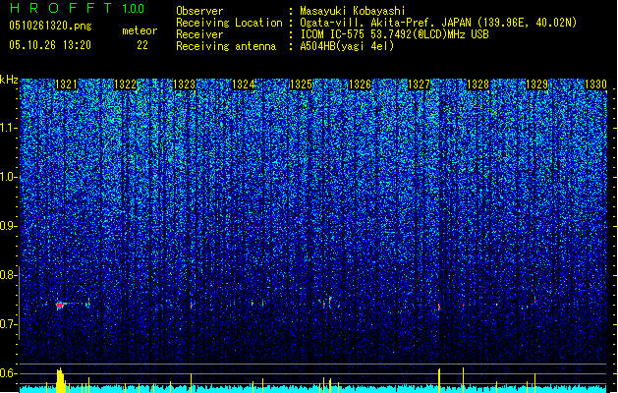Select the 1328 time marker
Viewport: 618px width, 393px height.
click(x=478, y=84)
